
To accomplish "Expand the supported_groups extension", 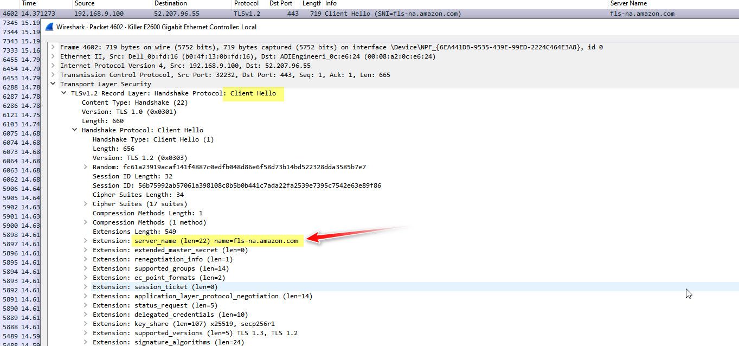I will click(85, 268).
